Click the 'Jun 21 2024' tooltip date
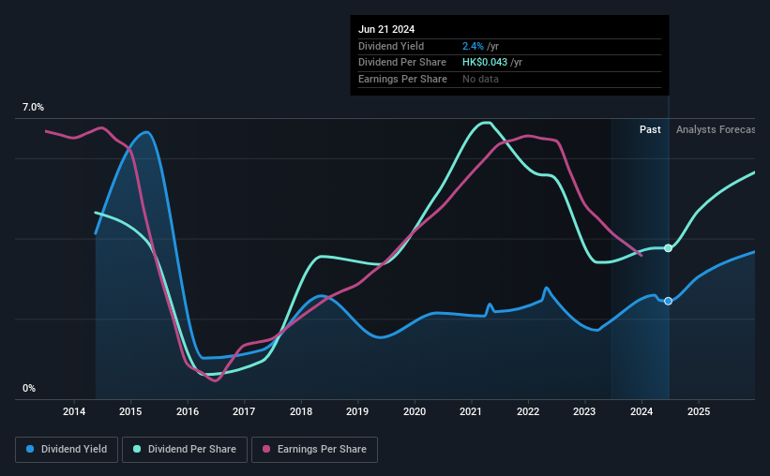 coord(386,29)
